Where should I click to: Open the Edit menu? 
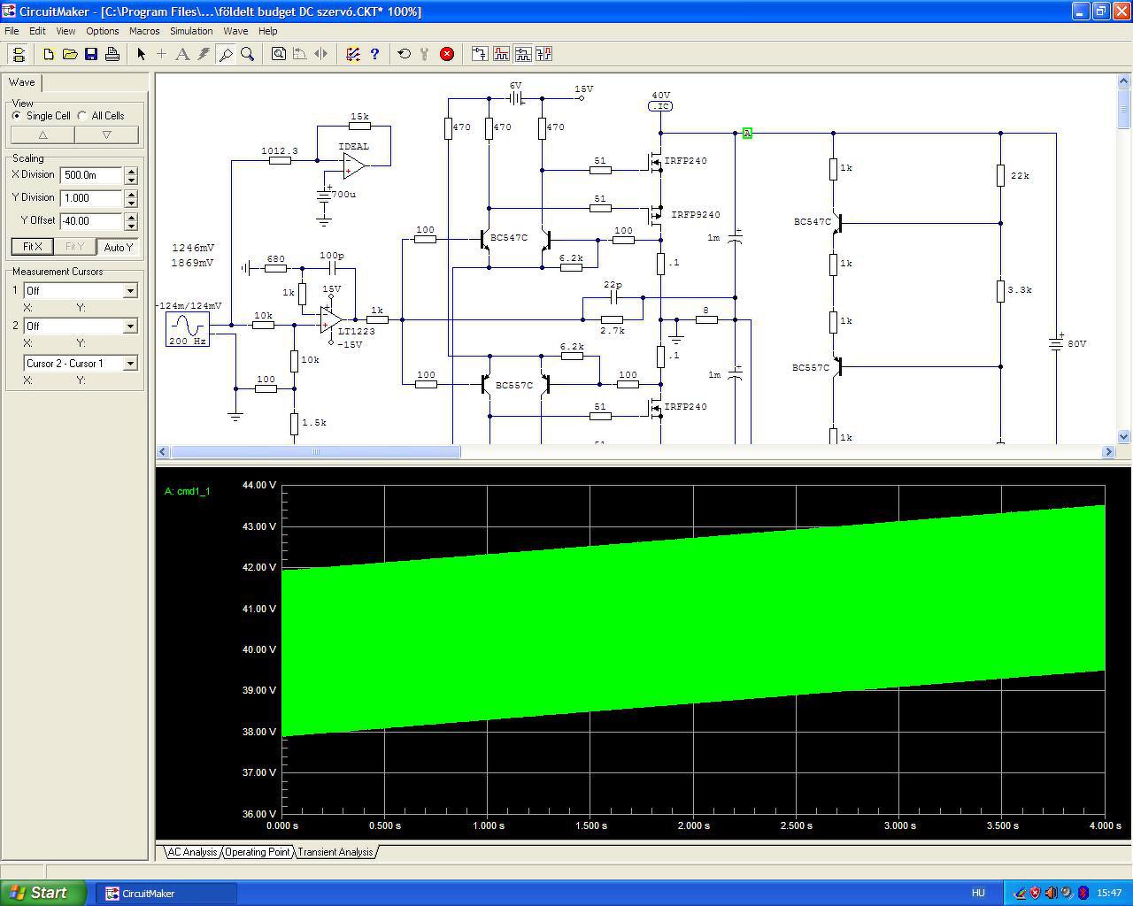coord(37,31)
